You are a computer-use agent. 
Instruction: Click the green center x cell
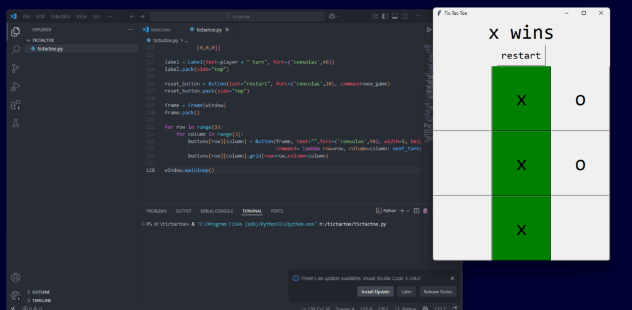click(521, 165)
